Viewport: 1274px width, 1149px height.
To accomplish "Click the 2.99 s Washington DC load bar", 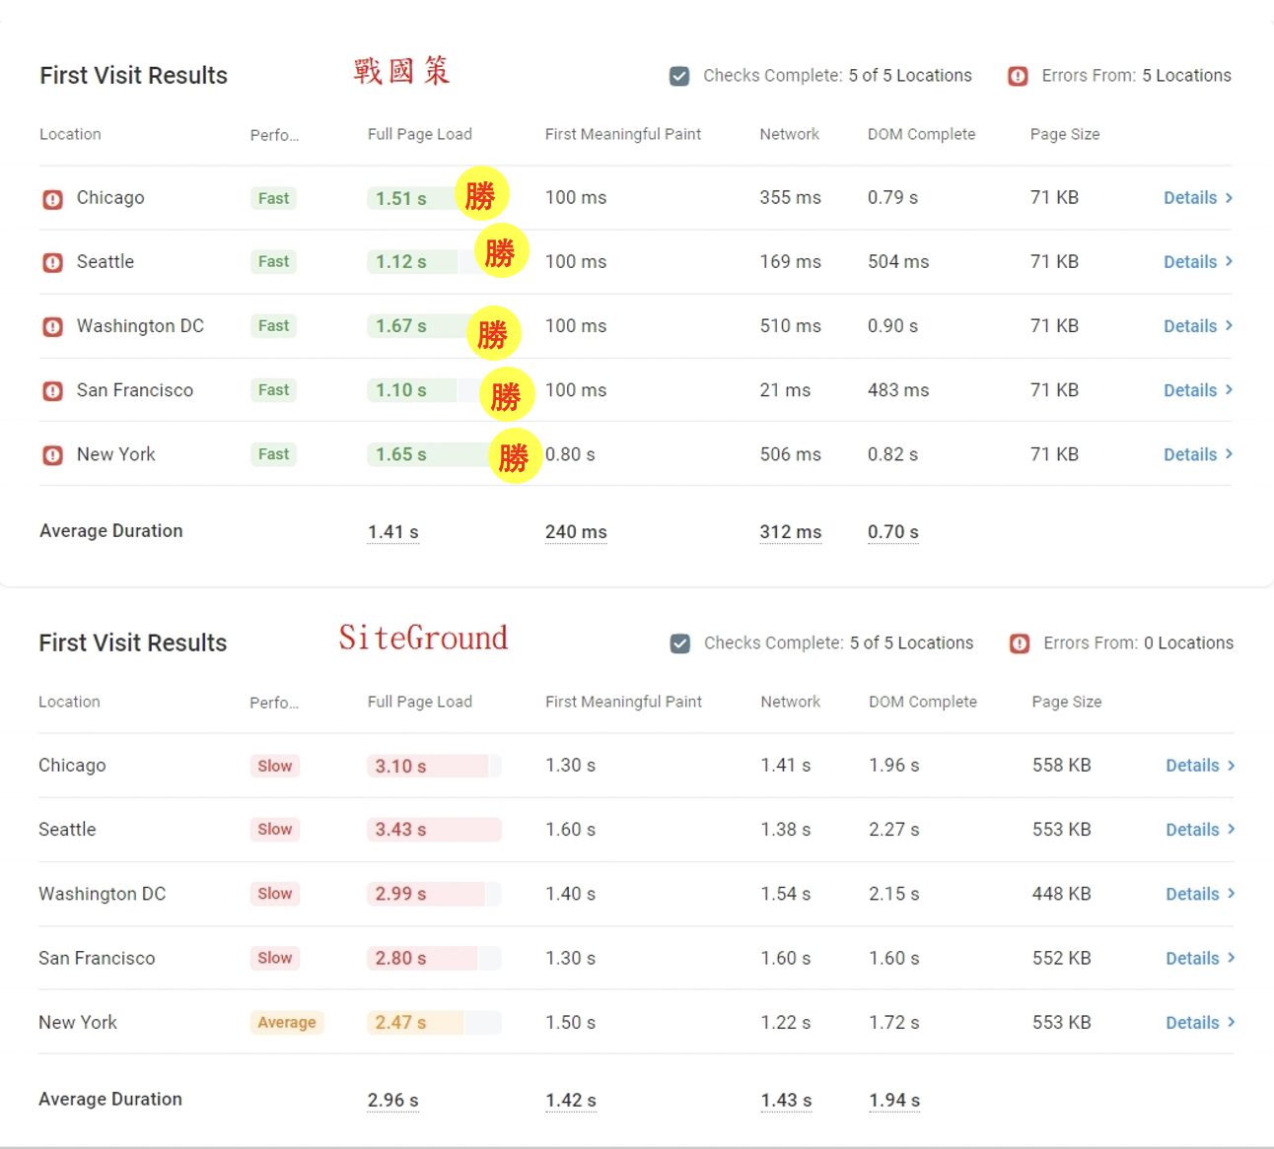I will click(434, 894).
